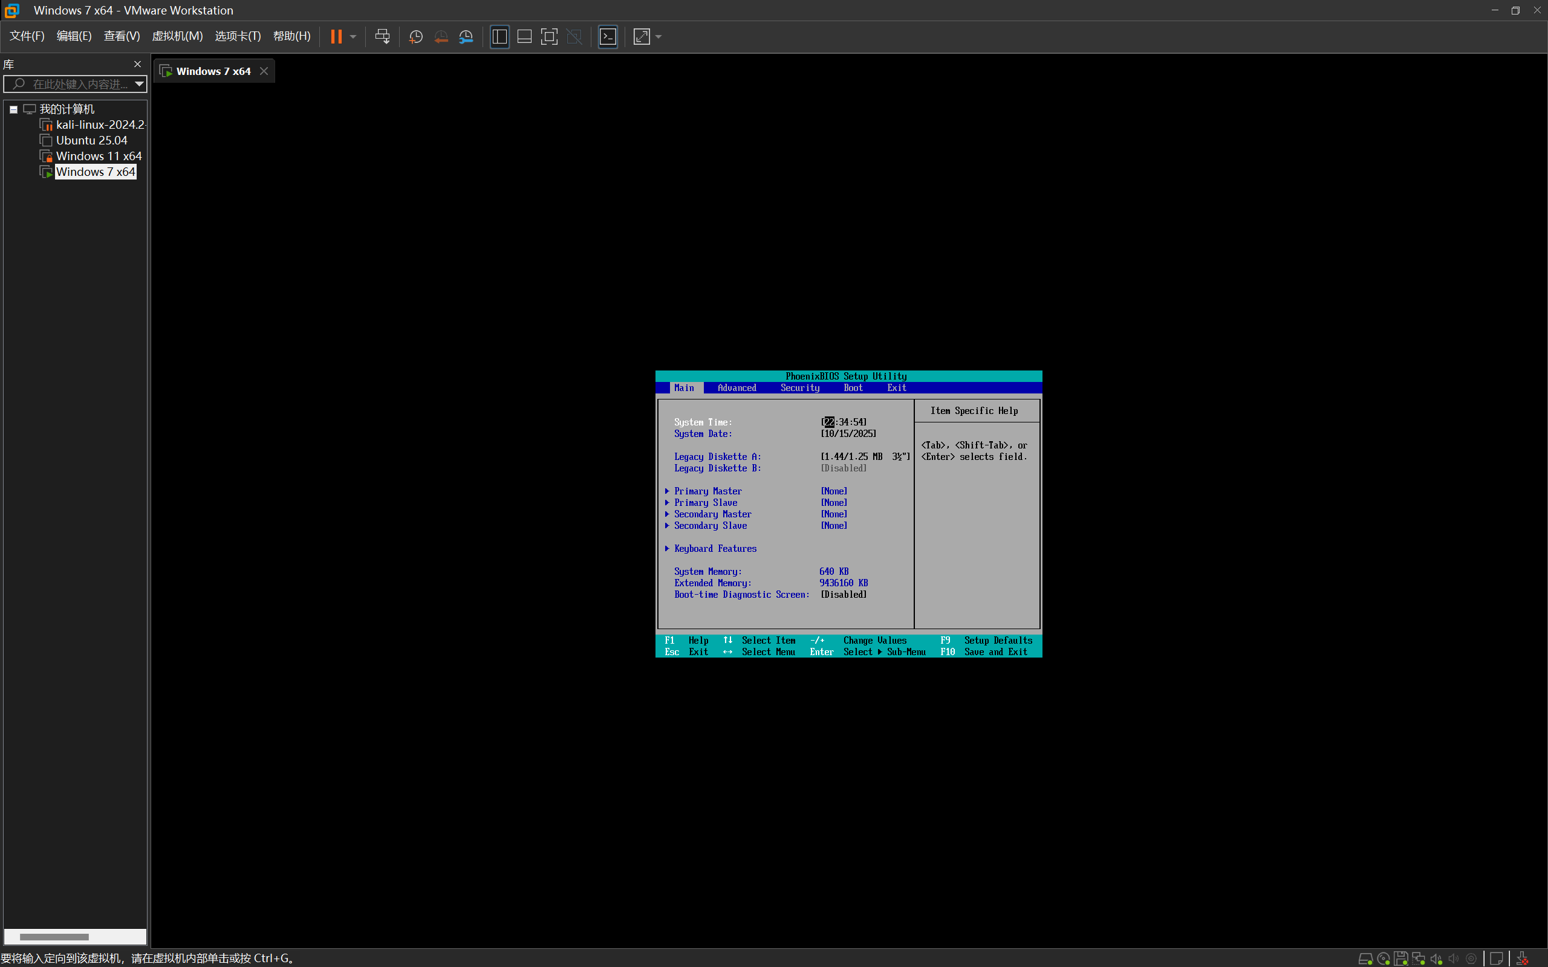Toggle the thumbnail bar view button
The width and height of the screenshot is (1548, 967).
point(524,36)
